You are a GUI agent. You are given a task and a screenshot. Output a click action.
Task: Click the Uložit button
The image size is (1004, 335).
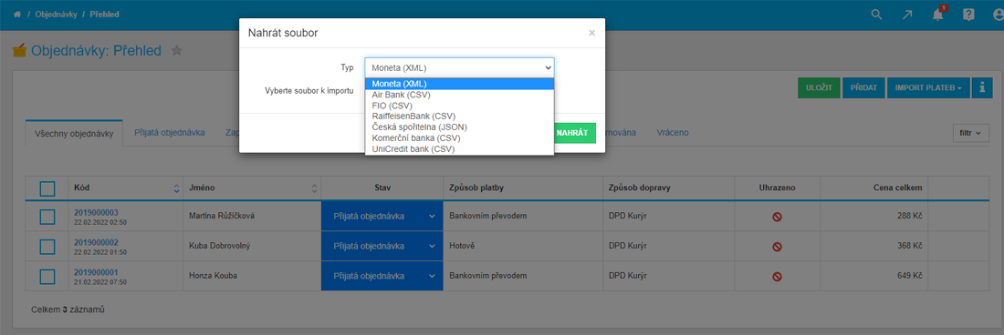coord(819,88)
